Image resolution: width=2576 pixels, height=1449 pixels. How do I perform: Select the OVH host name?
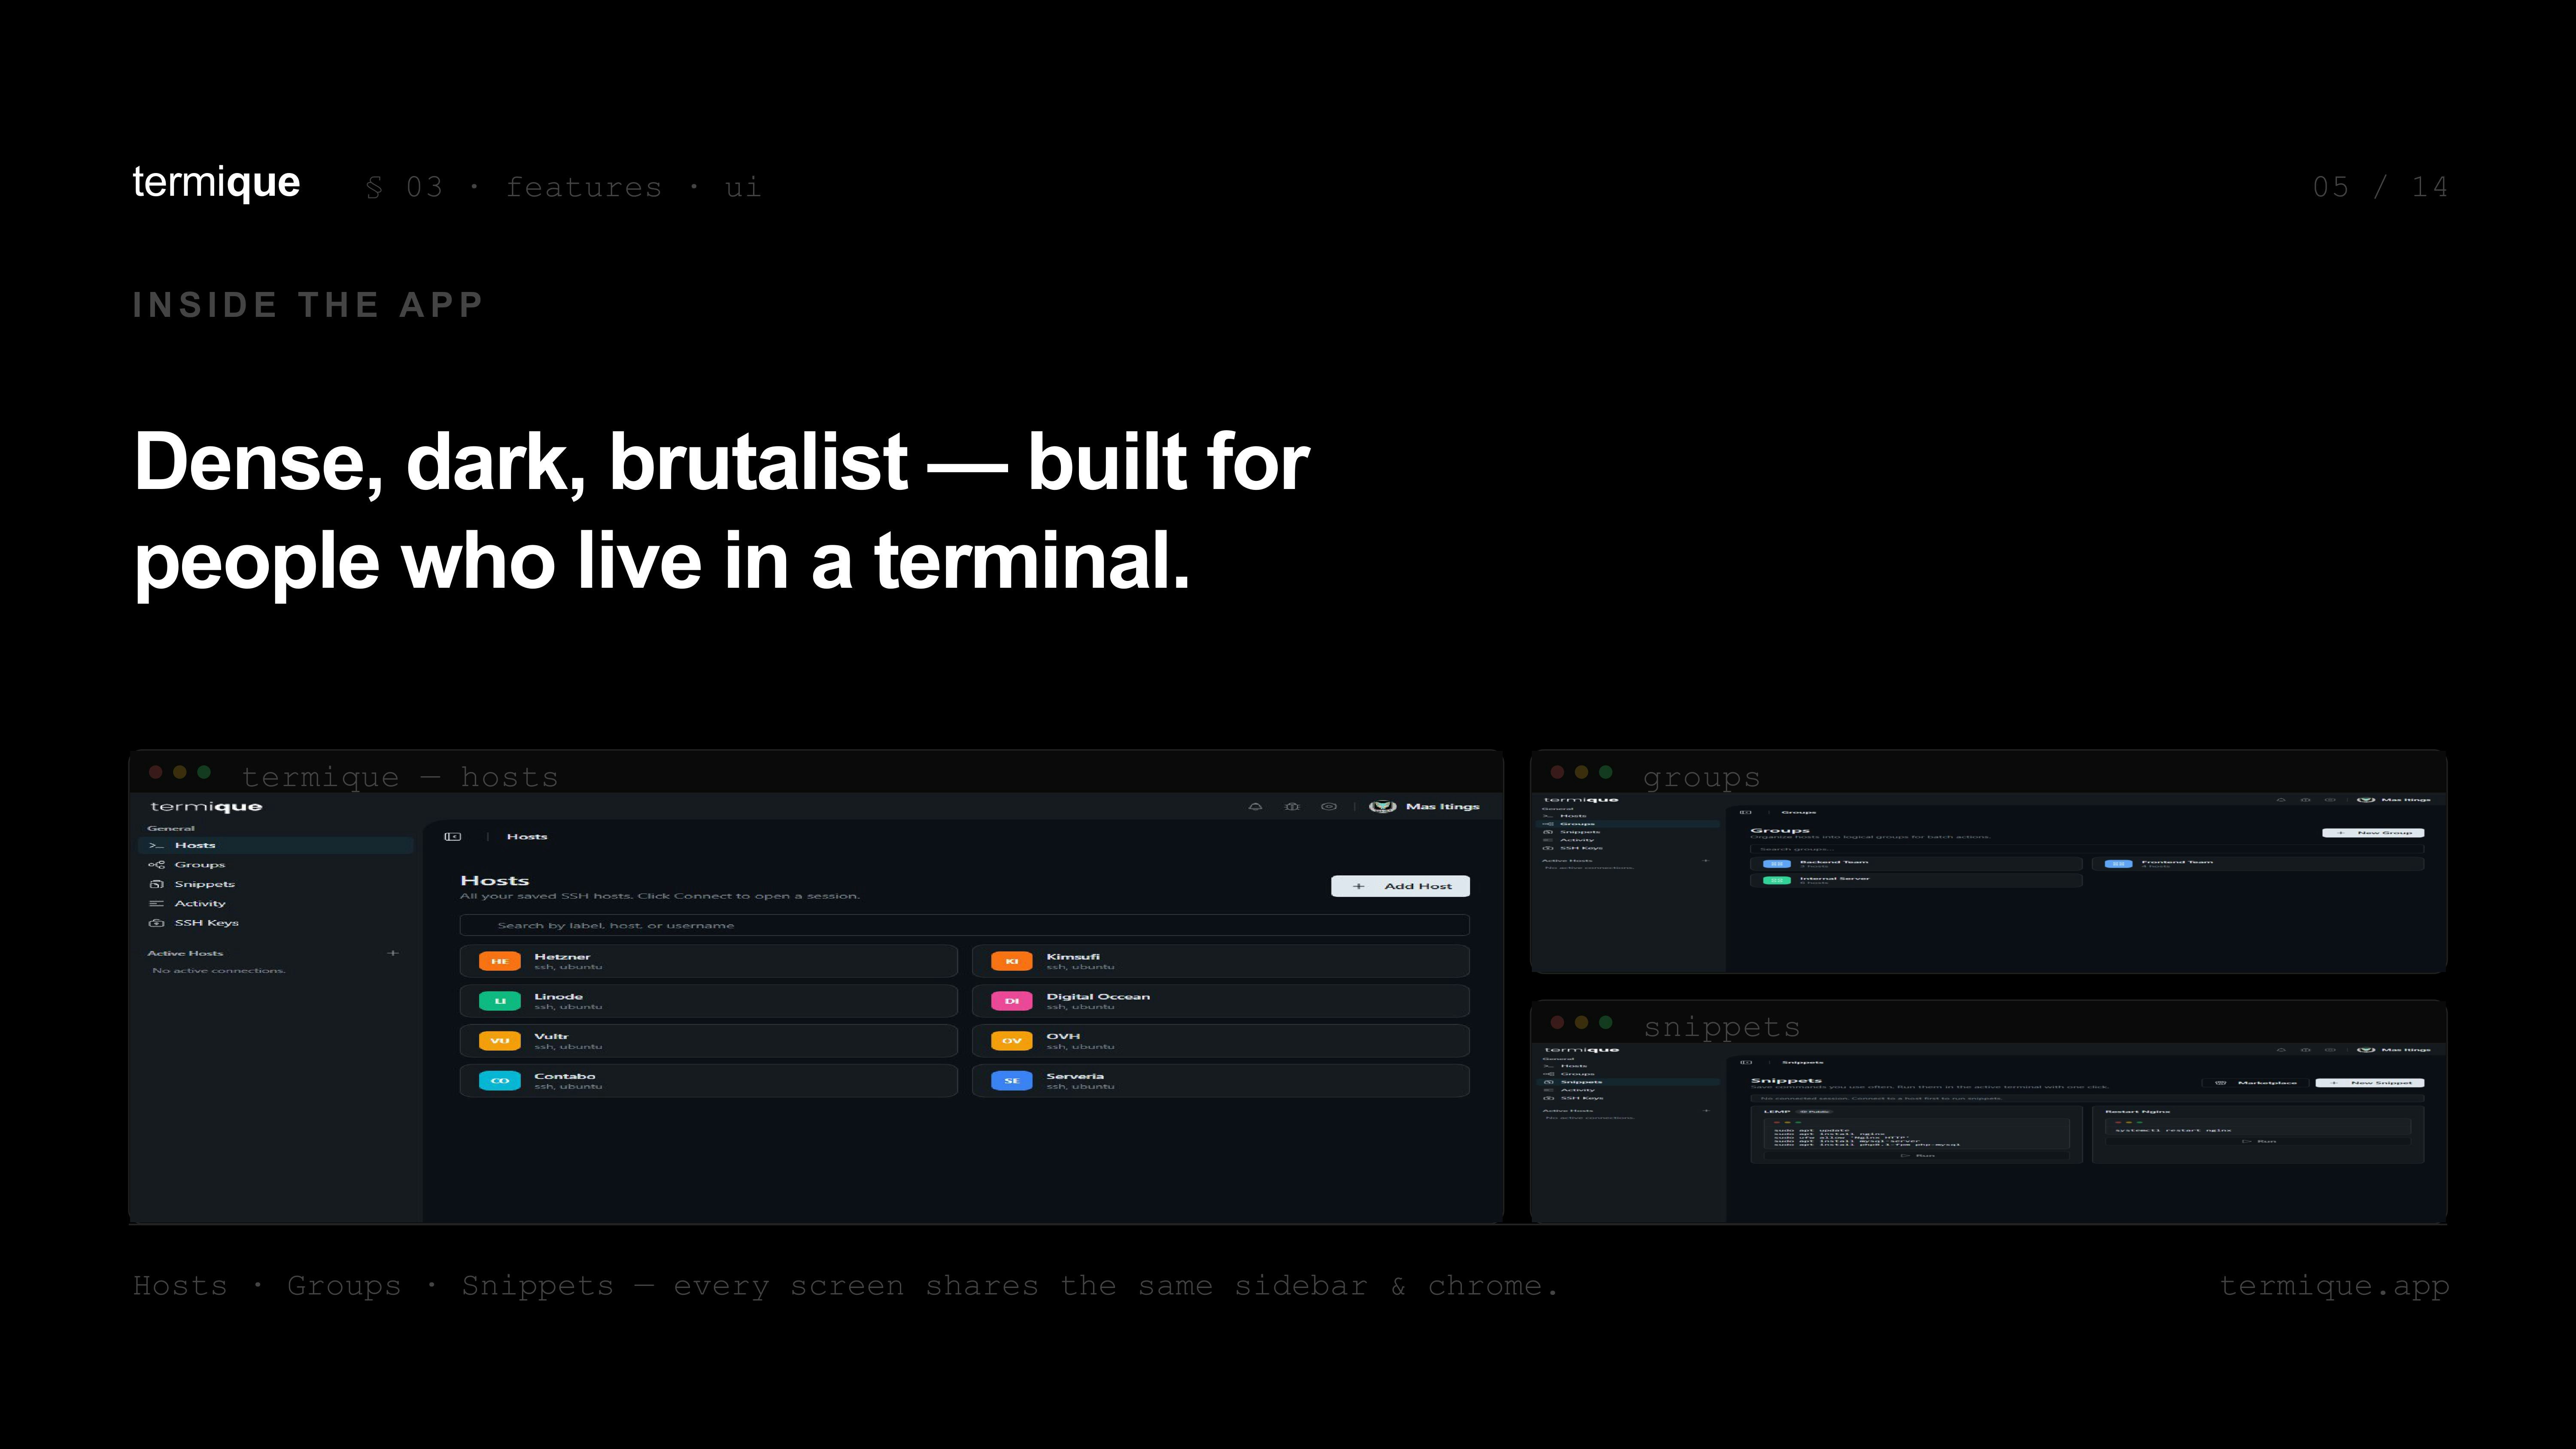pos(1063,1037)
